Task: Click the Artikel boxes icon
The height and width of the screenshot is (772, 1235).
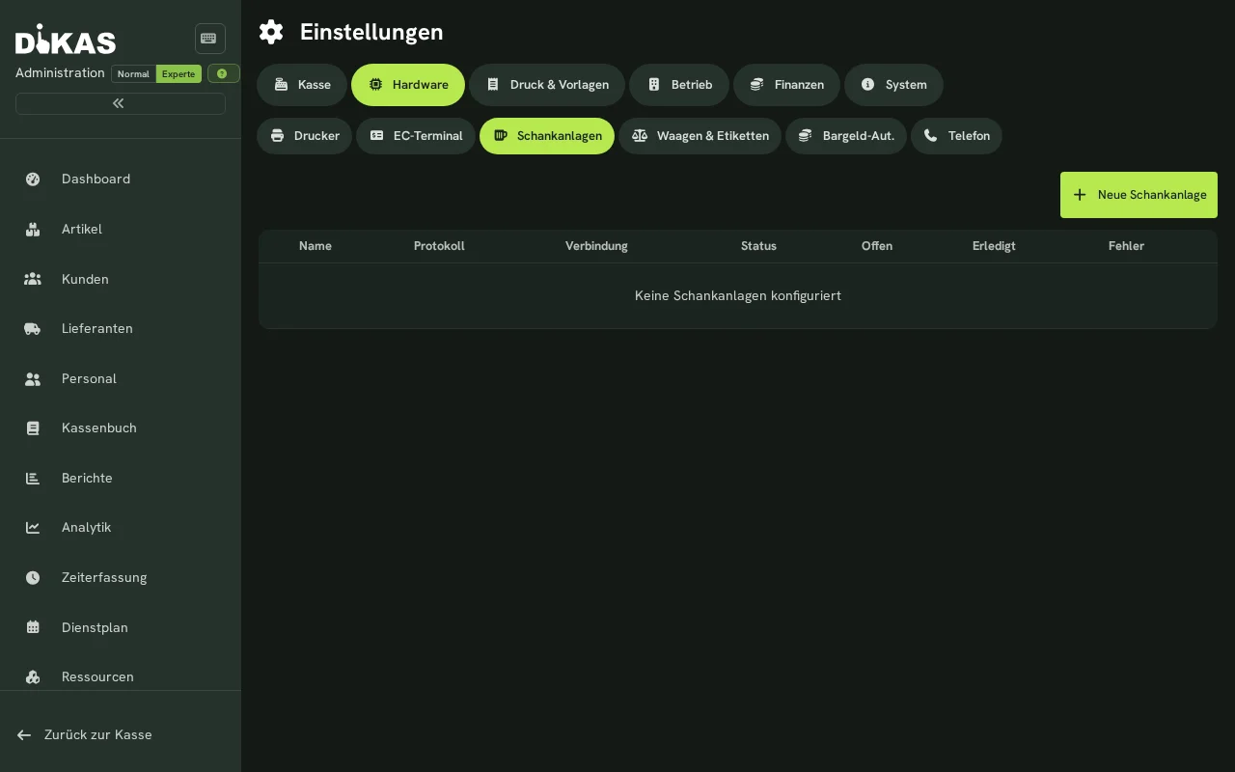Action: (33, 229)
